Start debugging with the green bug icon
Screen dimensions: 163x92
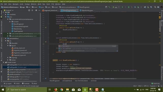pos(129,7)
